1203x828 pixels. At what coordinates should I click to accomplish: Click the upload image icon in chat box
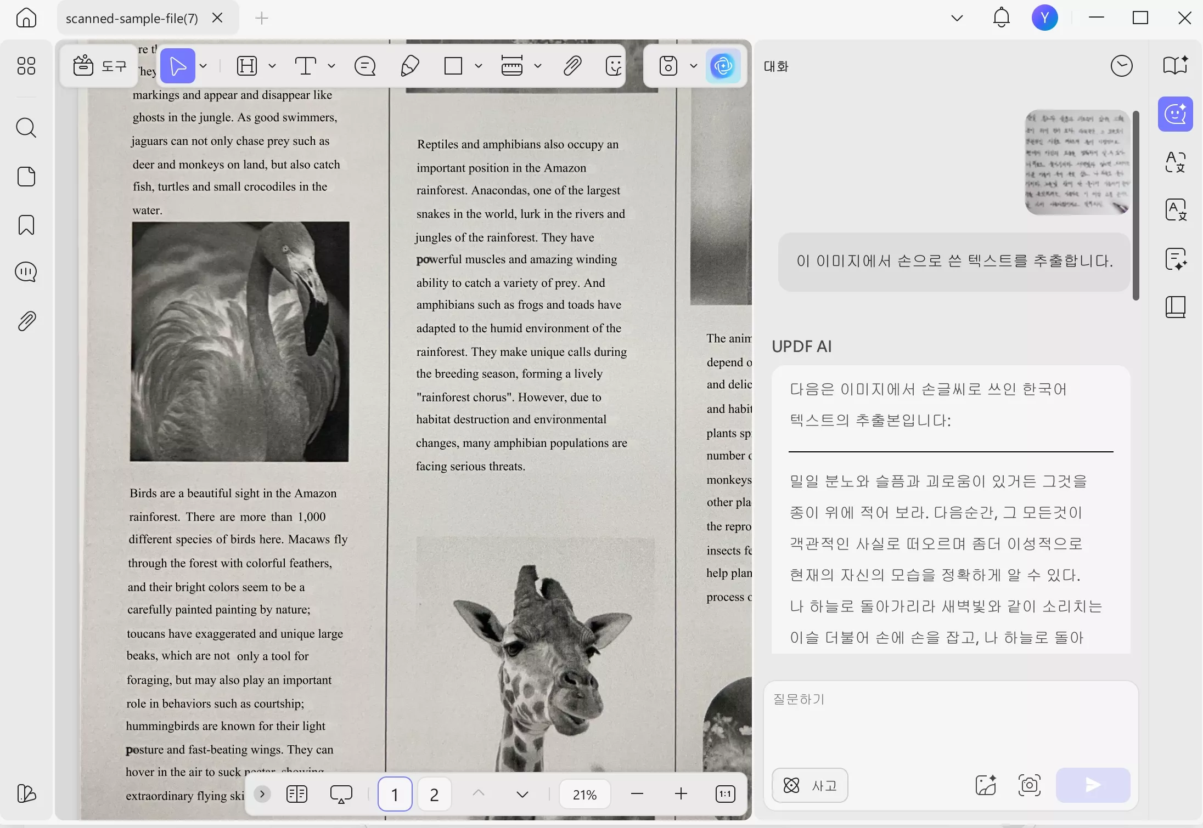pos(986,785)
